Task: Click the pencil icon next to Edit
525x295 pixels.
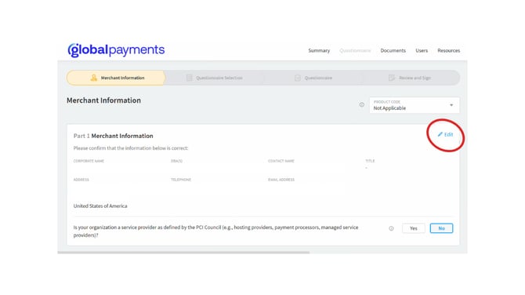Action: click(440, 134)
